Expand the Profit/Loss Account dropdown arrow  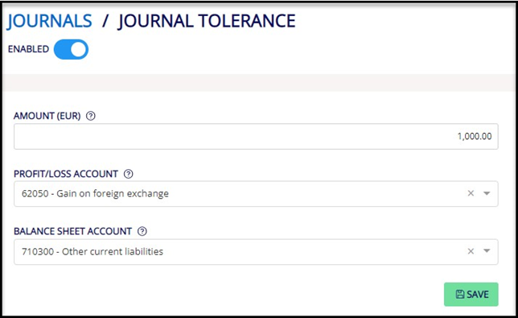pos(487,193)
